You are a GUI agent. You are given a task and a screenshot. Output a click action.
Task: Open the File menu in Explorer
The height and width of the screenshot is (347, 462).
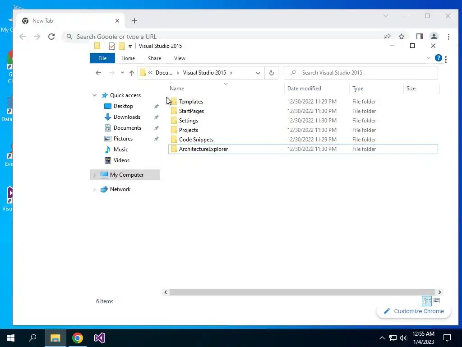[102, 58]
